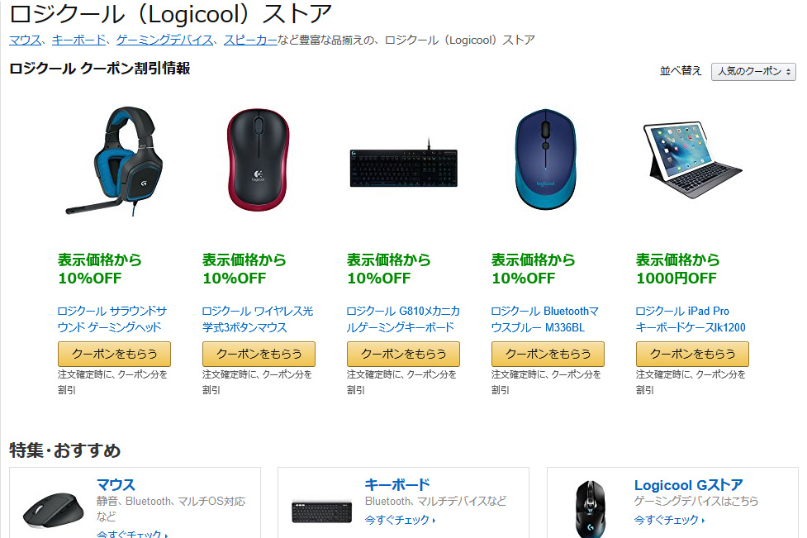The image size is (807, 538).
Task: Click the blue Bluetooth mouse M336BL image
Action: (546, 159)
